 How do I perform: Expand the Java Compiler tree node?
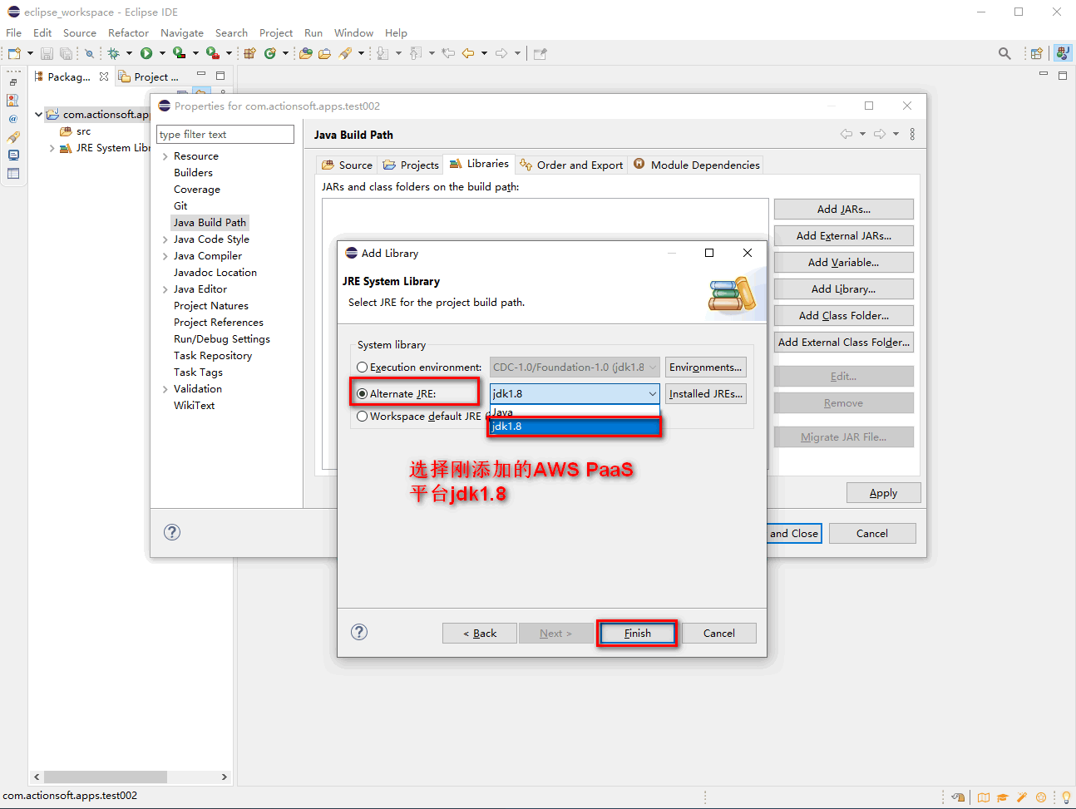point(165,256)
